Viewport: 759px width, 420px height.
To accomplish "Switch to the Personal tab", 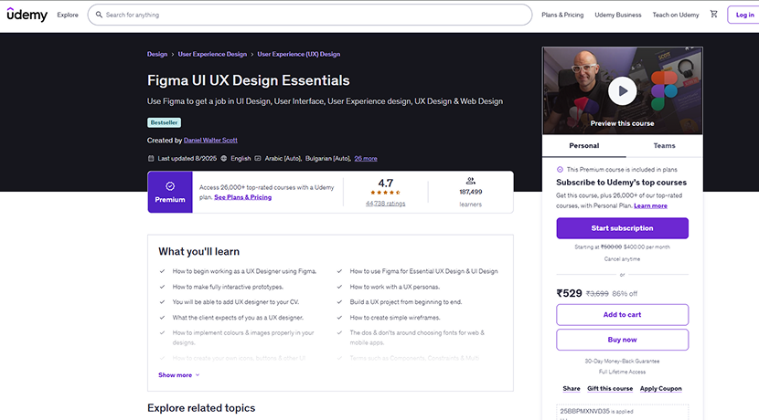I will click(583, 145).
